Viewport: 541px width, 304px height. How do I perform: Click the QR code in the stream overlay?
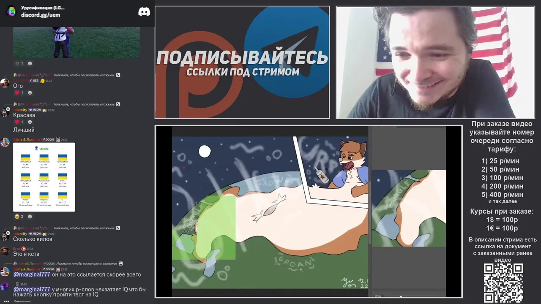503,283
